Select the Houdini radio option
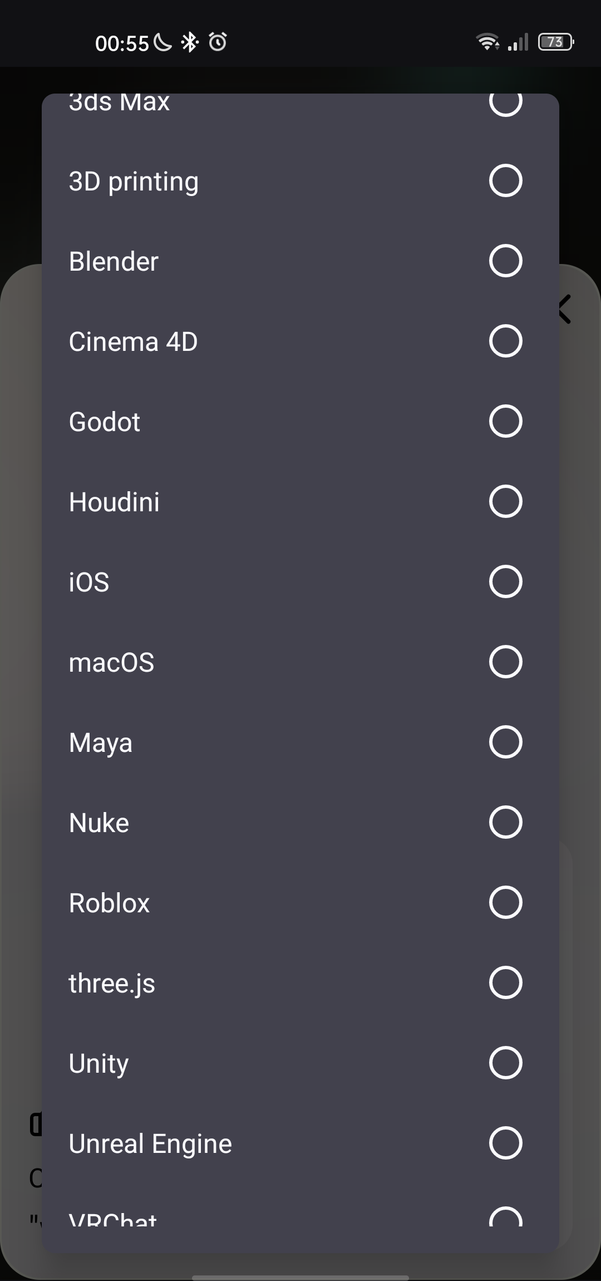 pyautogui.click(x=505, y=502)
